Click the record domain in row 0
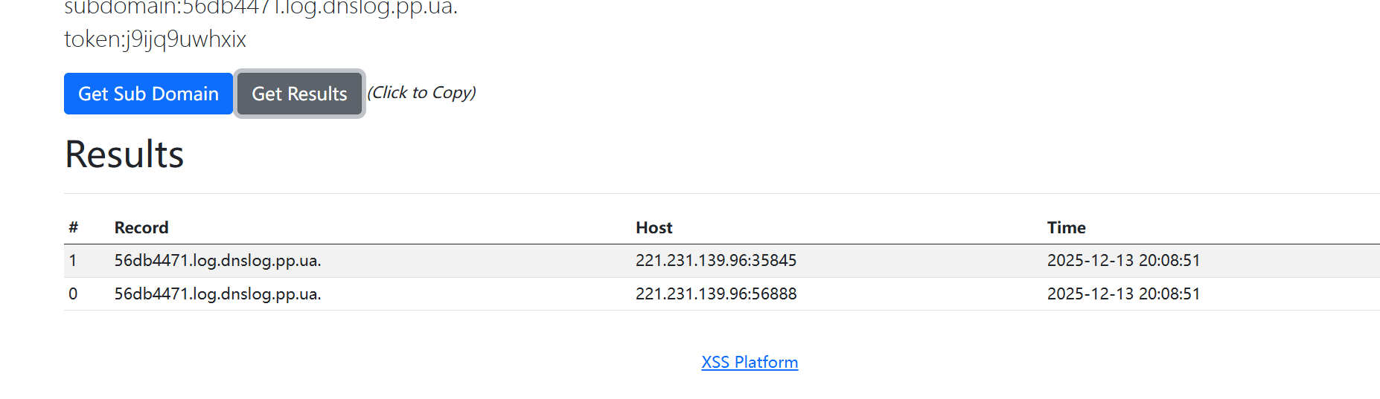 (217, 294)
